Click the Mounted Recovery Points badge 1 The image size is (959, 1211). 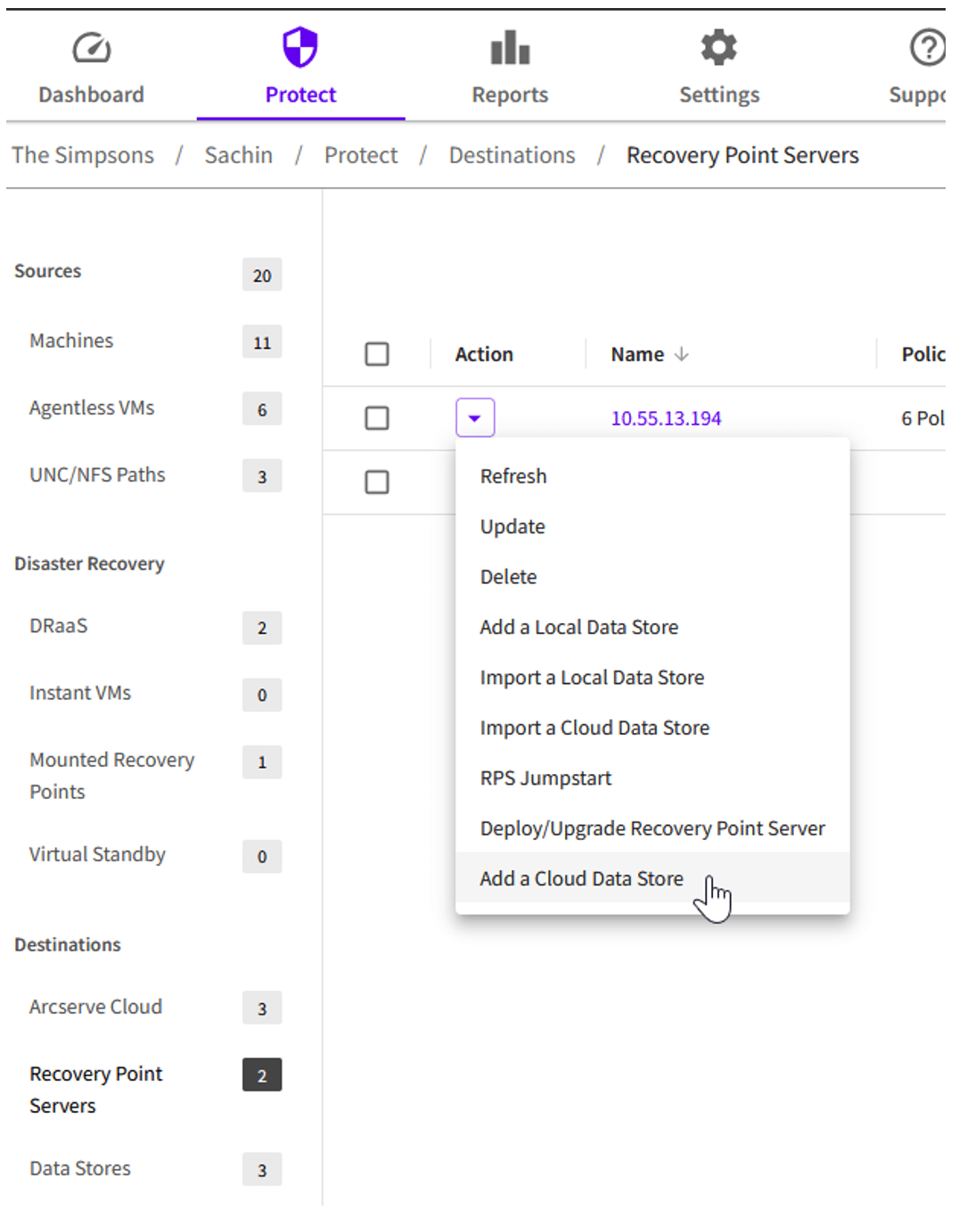click(262, 762)
